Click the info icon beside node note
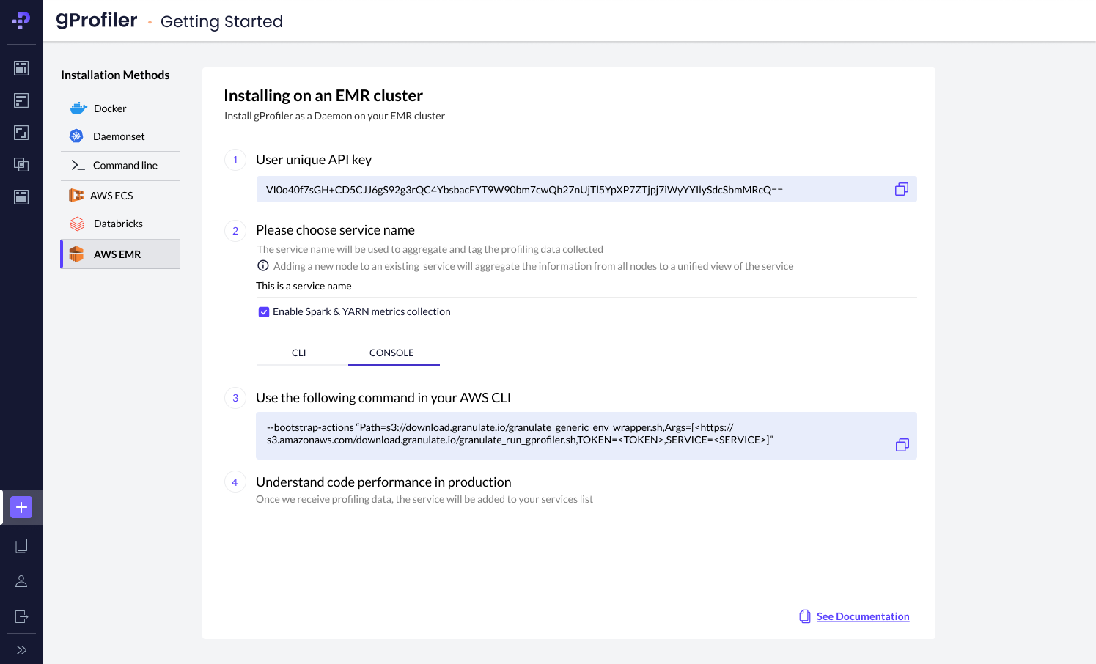 tap(262, 266)
